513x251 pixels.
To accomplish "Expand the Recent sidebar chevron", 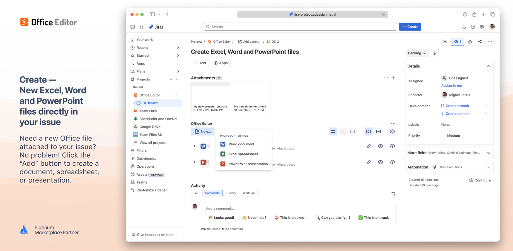I will pyautogui.click(x=178, y=48).
